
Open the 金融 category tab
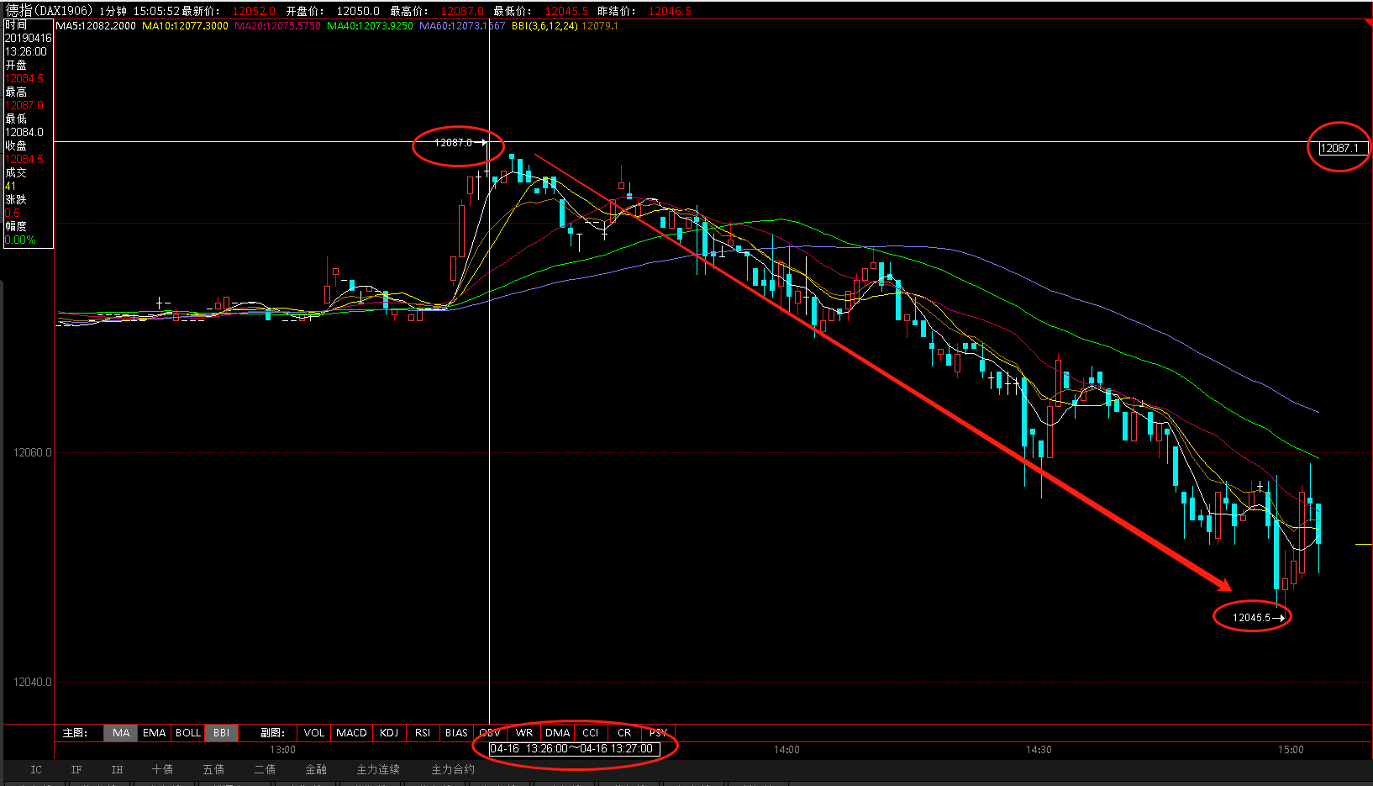pyautogui.click(x=316, y=770)
